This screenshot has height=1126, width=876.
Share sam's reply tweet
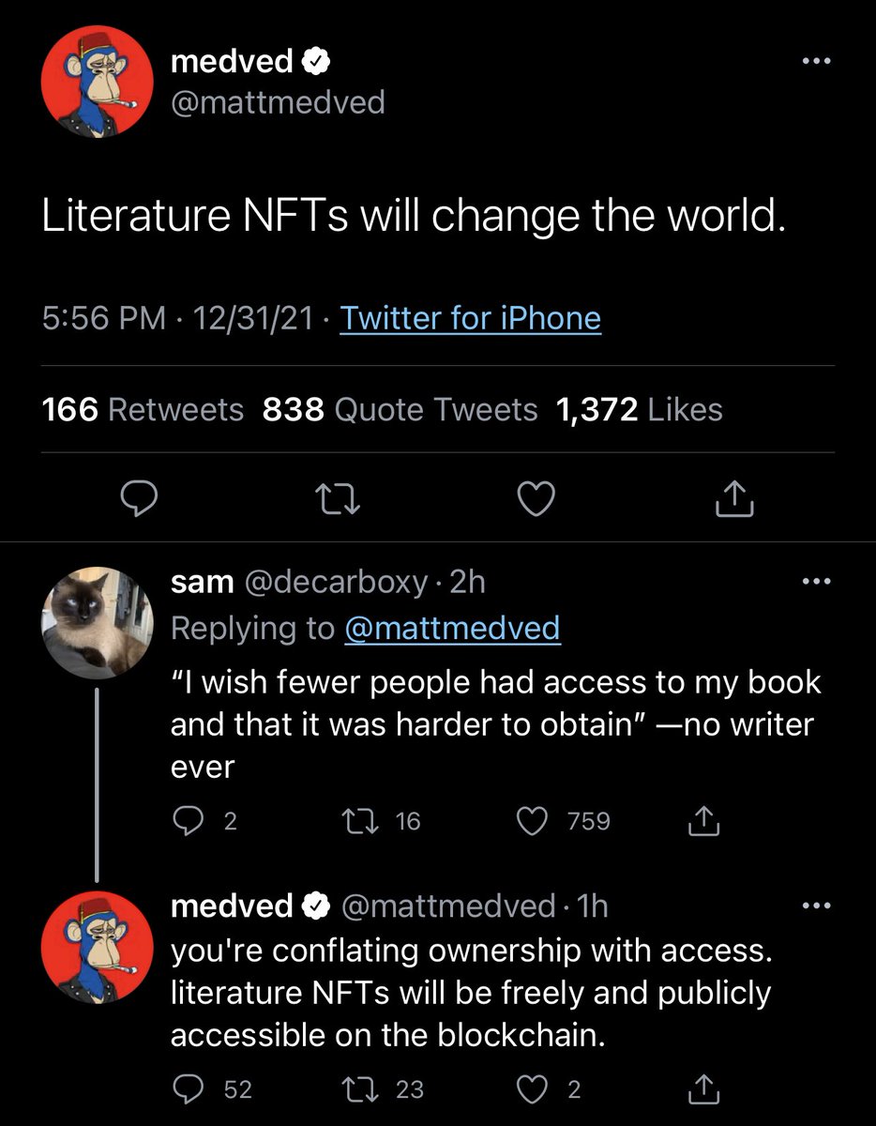point(703,822)
